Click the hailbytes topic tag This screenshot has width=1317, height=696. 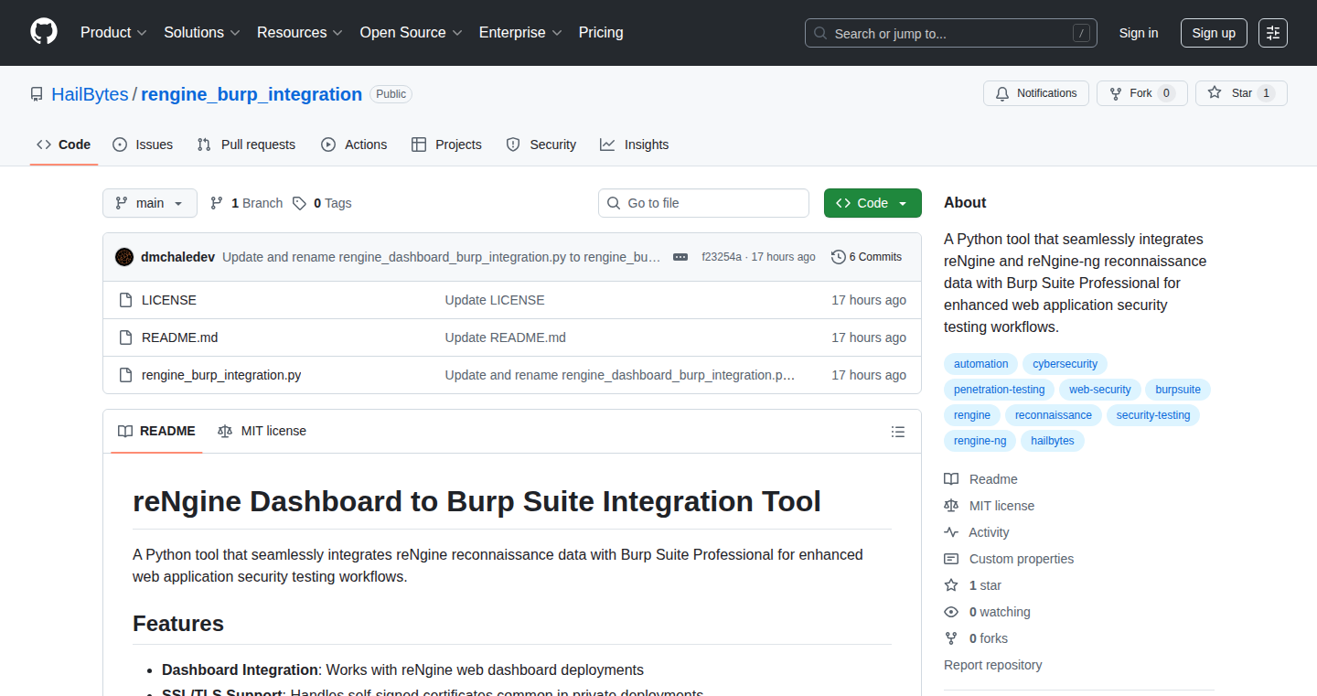click(x=1053, y=441)
